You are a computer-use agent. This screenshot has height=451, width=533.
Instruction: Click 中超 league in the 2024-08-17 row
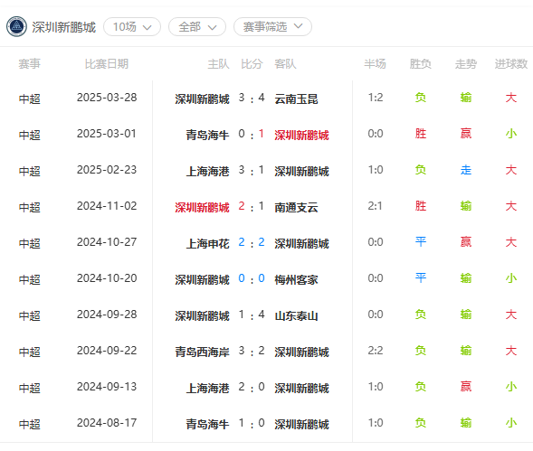tap(30, 424)
